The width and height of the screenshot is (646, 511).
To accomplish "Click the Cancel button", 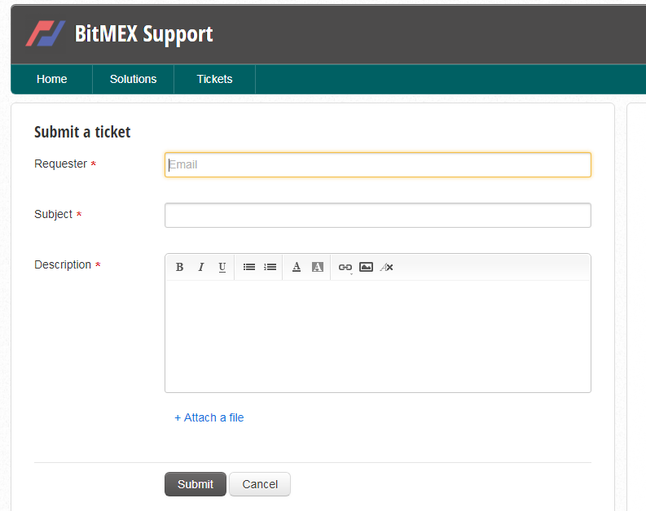I will click(260, 484).
